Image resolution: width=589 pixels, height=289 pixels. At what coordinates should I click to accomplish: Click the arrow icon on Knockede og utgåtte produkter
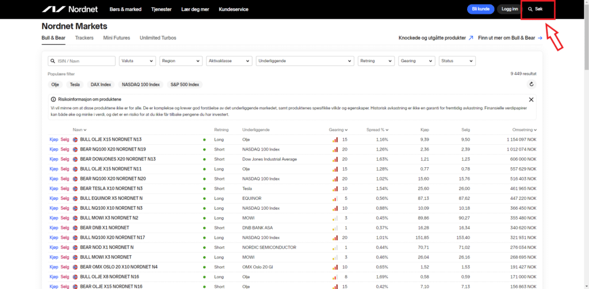point(471,38)
